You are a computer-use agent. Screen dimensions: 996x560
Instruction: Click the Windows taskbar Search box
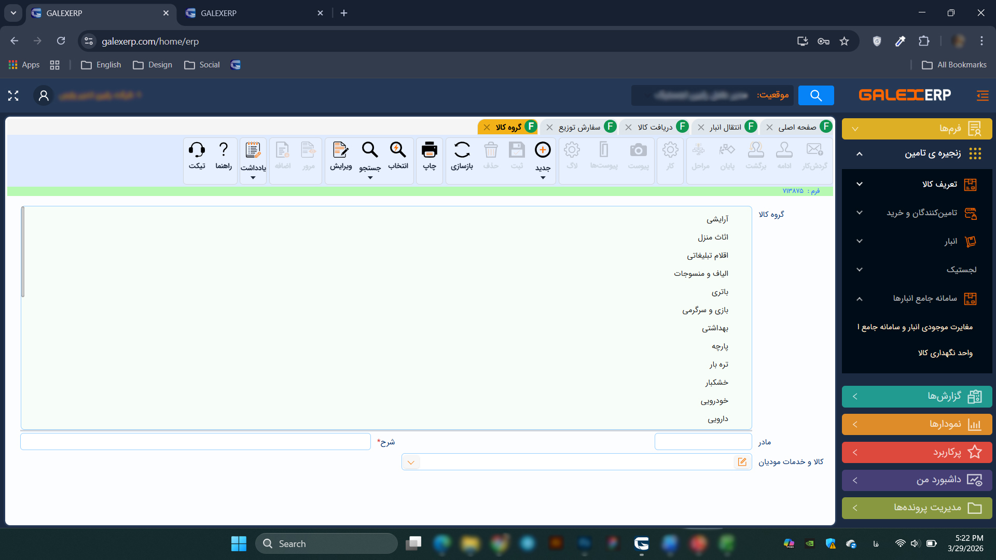tap(326, 543)
